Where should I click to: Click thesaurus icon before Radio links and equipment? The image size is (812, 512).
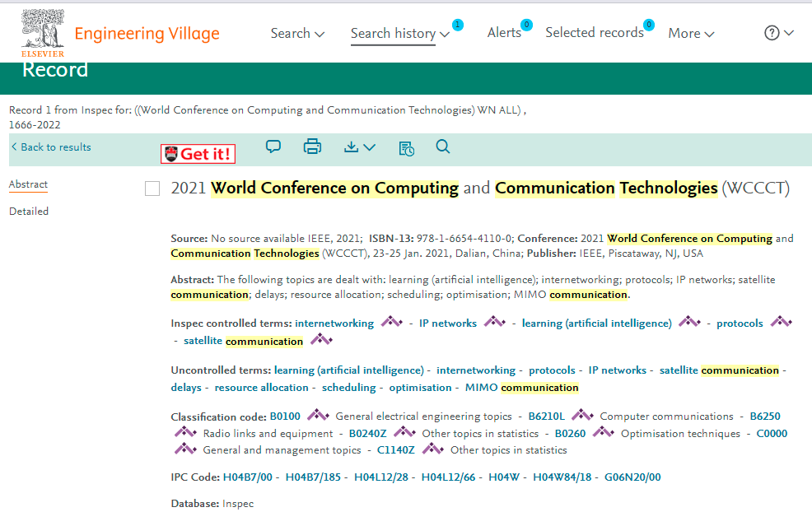(185, 432)
